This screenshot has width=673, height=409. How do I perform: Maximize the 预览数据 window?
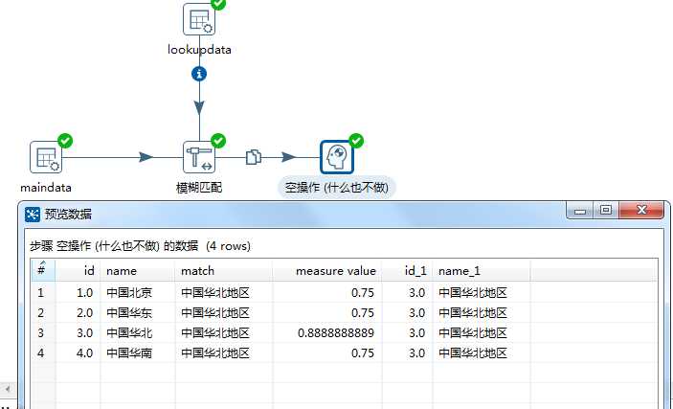606,210
